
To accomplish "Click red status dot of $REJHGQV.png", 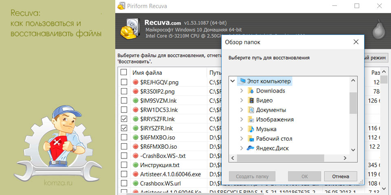I will pyautogui.click(x=135, y=82).
